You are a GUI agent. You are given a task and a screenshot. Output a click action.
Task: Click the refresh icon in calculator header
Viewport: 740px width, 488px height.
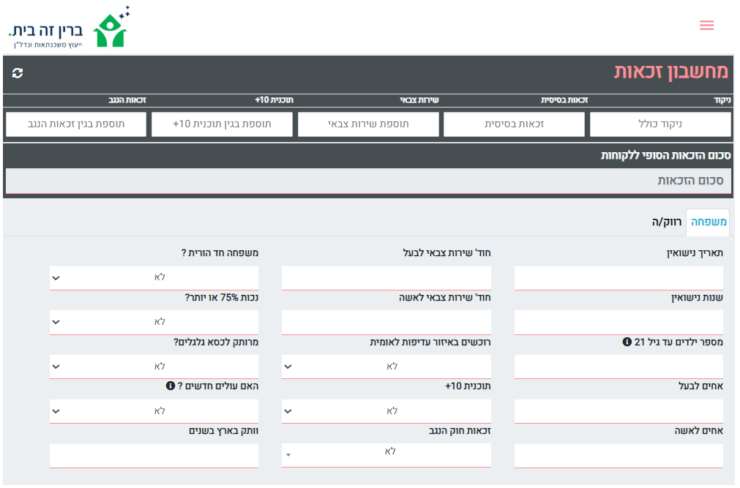[x=18, y=72]
